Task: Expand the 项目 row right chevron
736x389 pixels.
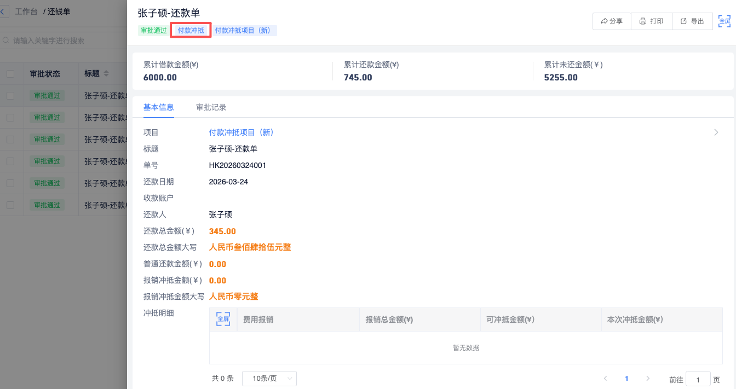Action: tap(716, 132)
